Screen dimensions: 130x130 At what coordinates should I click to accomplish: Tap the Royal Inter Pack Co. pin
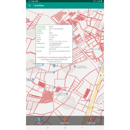(54, 73)
